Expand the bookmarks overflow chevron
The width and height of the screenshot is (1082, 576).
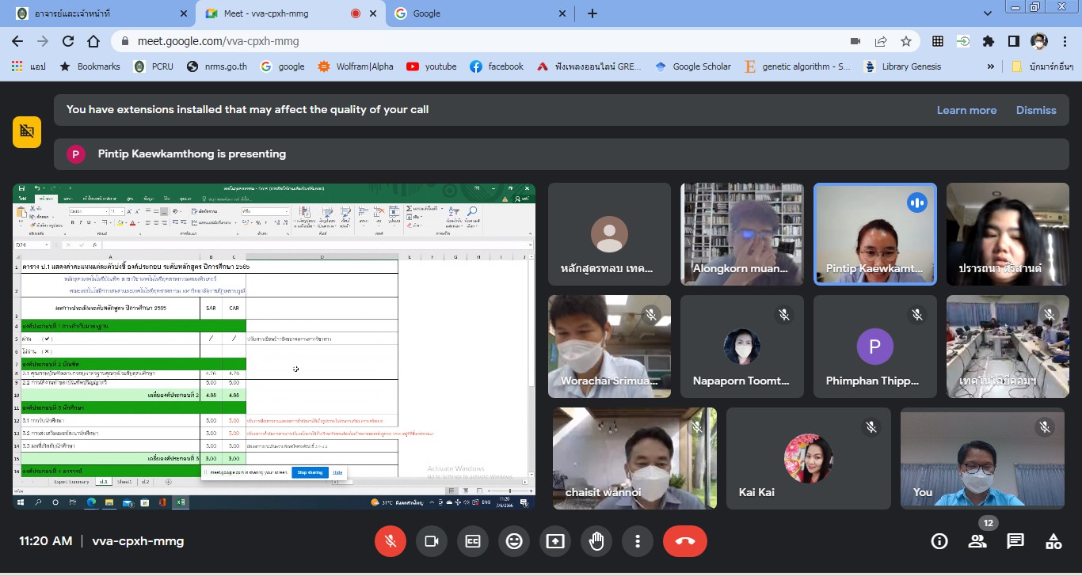pos(990,66)
